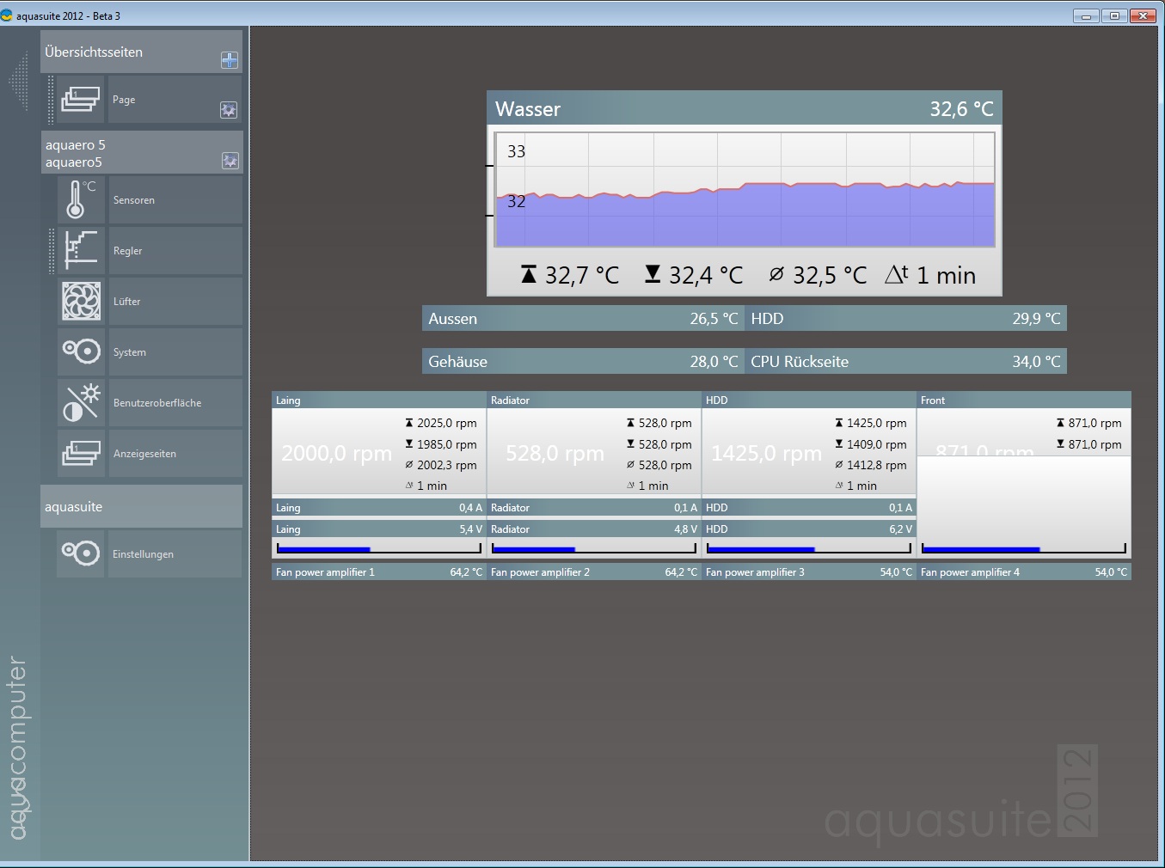This screenshot has width=1165, height=868.
Task: Click the Page overview icon
Action: point(81,100)
